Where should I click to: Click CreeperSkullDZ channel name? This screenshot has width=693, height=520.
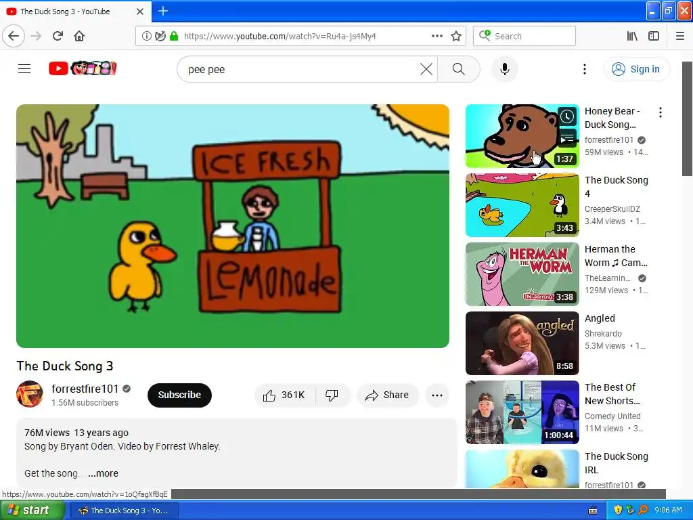point(612,209)
